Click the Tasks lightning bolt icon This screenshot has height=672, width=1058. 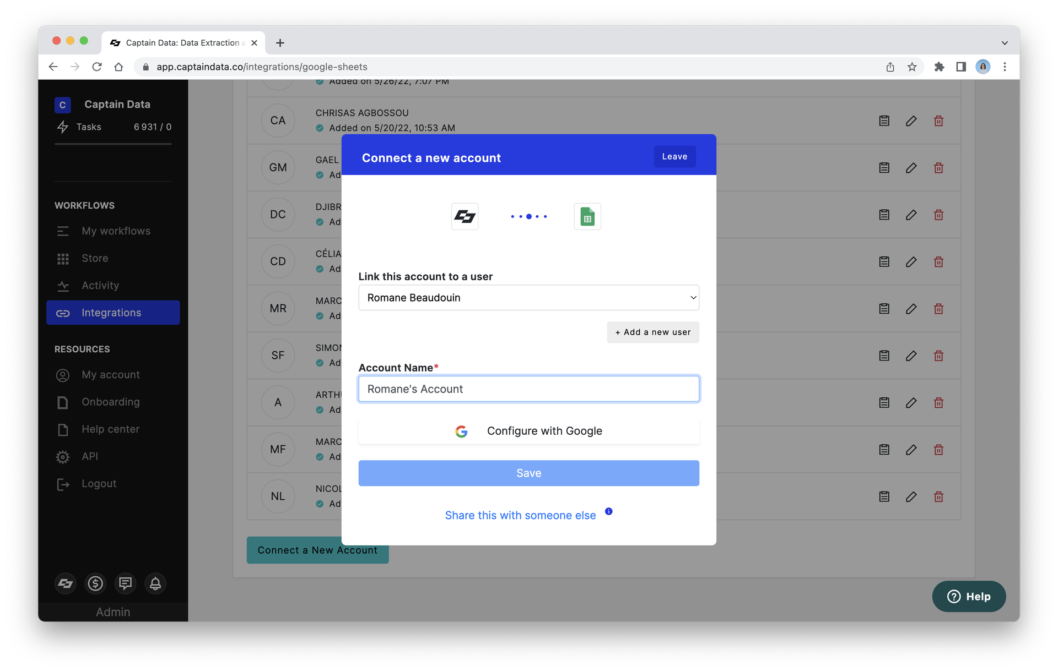(63, 127)
